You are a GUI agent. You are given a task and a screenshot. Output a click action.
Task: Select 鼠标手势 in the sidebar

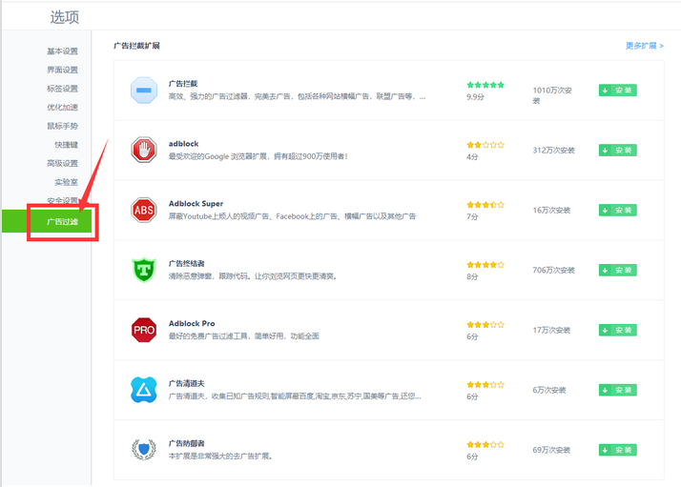point(63,126)
